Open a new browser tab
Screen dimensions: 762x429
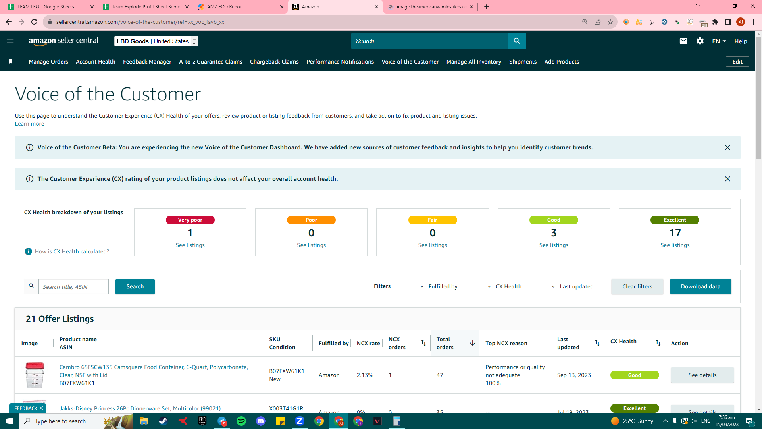coord(487,7)
